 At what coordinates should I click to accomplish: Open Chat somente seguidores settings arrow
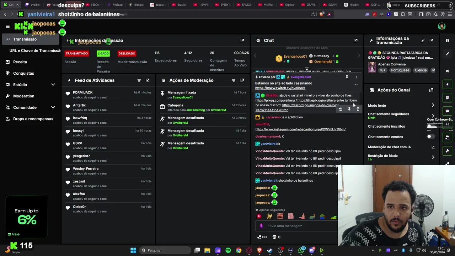433,116
